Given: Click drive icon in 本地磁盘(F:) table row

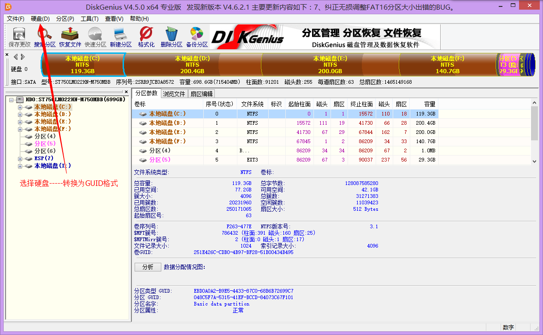Looking at the screenshot, I should coord(143,141).
